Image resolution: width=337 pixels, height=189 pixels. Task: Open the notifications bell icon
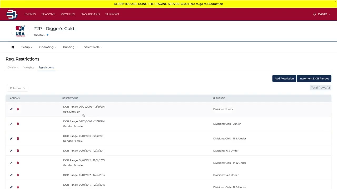[314, 14]
